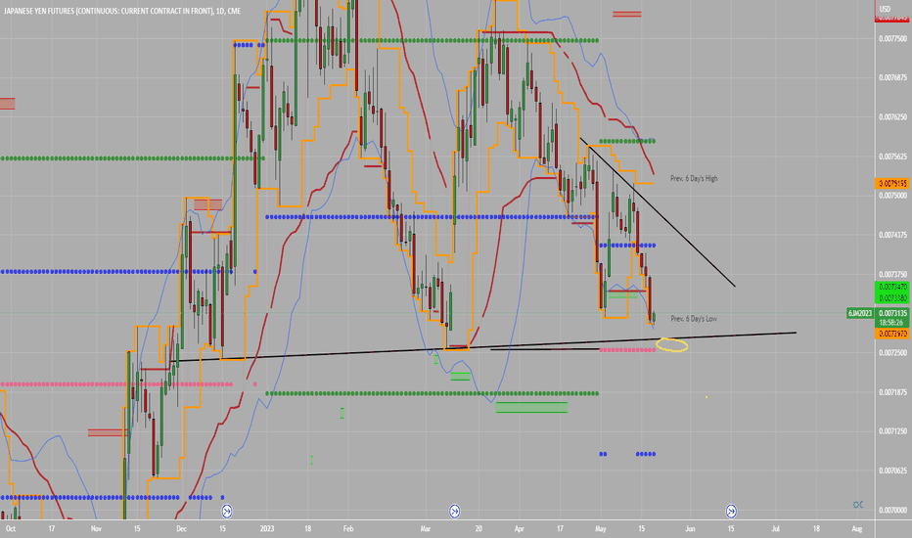Image resolution: width=912 pixels, height=538 pixels.
Task: Click the Feb label on the time axis
Action: click(347, 528)
